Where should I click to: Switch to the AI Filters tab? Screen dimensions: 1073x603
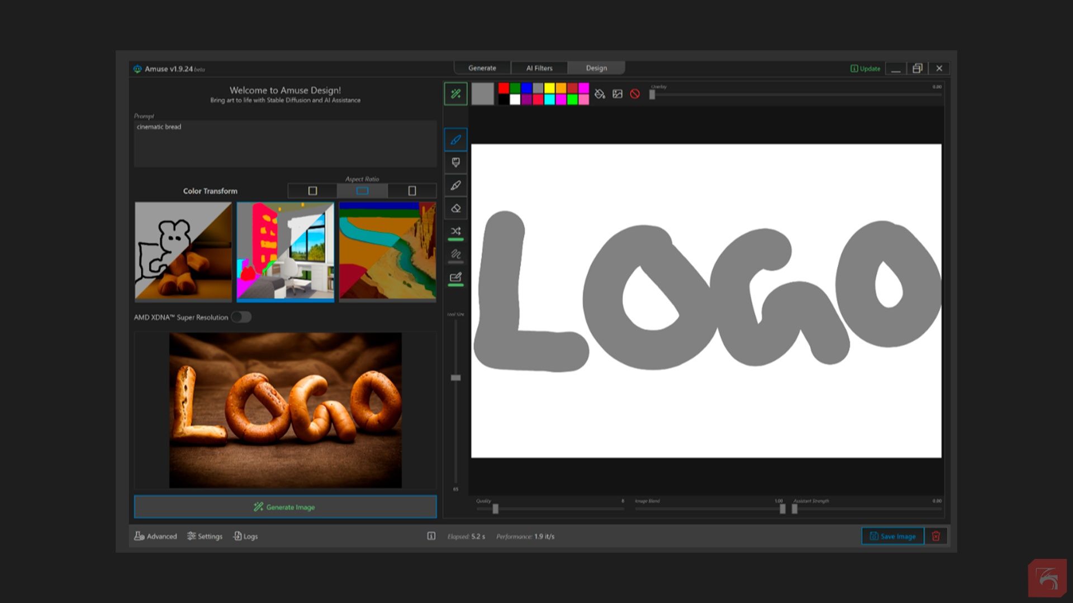539,68
